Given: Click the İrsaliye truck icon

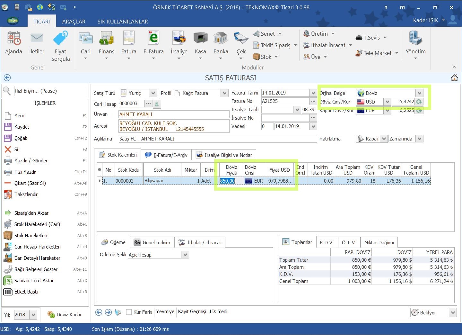Looking at the screenshot, I should click(x=179, y=39).
